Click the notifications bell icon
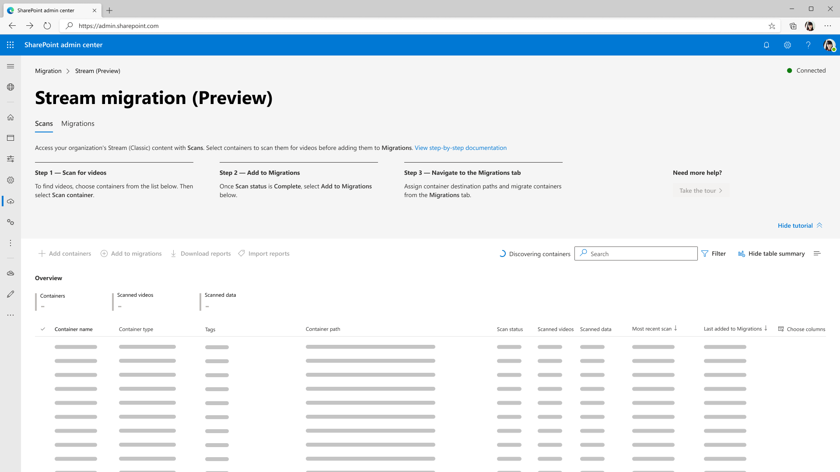840x472 pixels. (x=767, y=45)
